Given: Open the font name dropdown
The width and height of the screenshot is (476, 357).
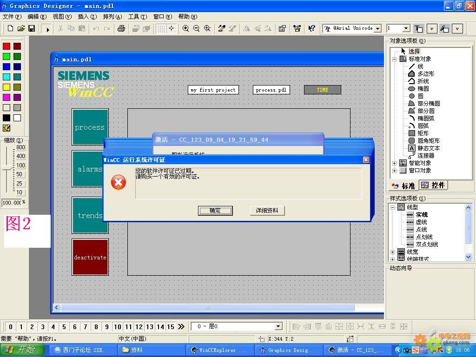Looking at the screenshot, I should pyautogui.click(x=377, y=28).
